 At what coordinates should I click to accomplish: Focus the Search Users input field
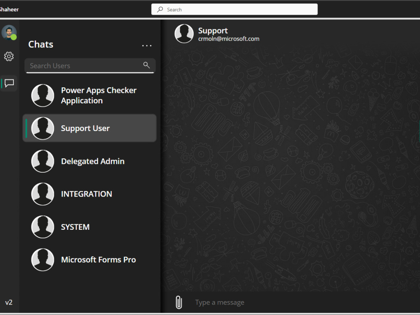tap(90, 66)
